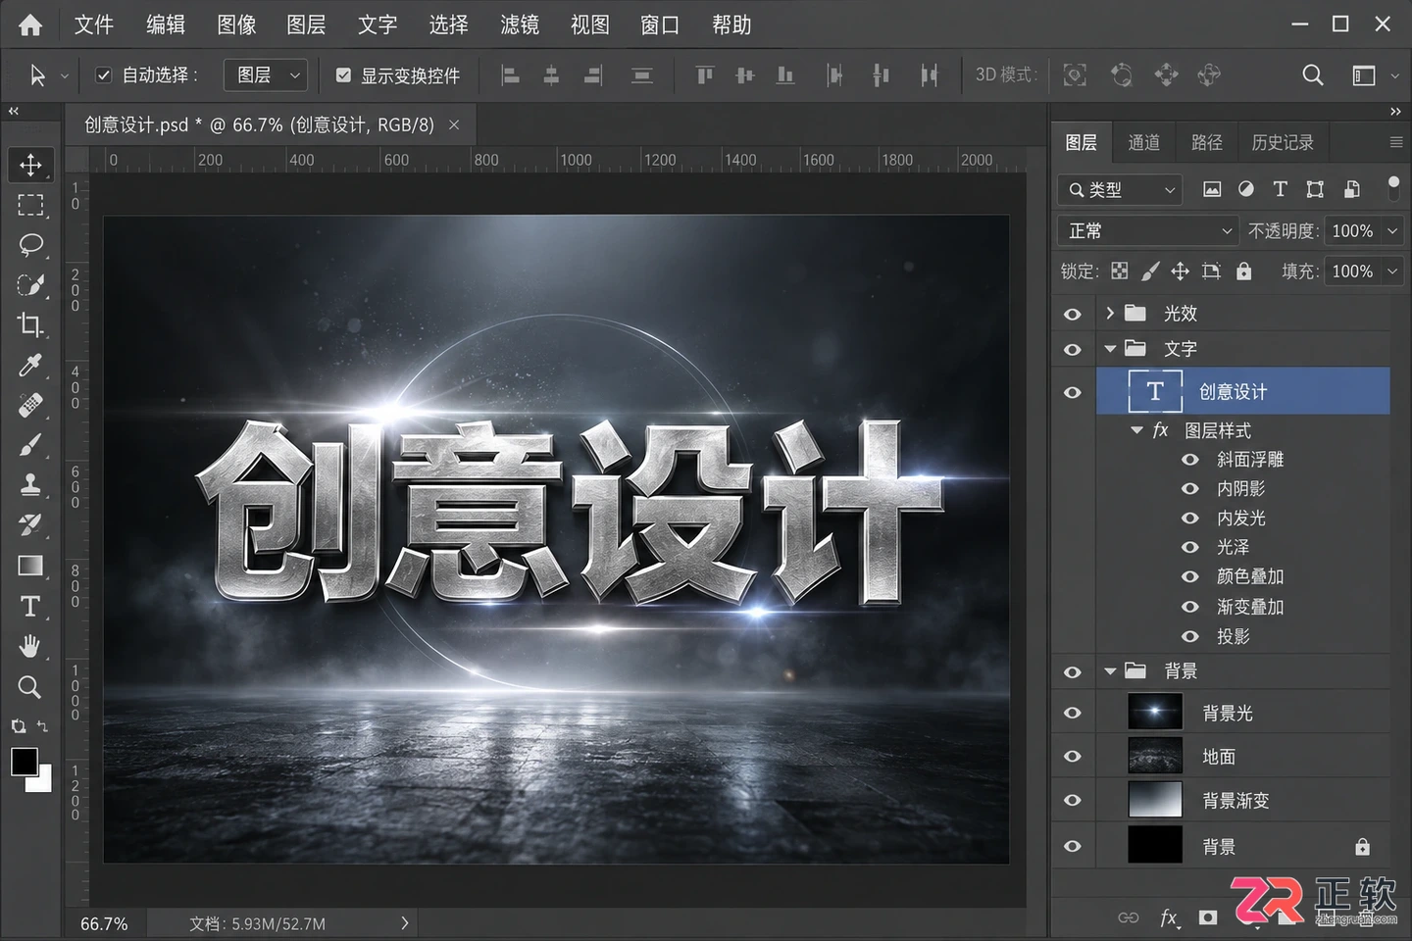The height and width of the screenshot is (941, 1412).
Task: Hide the 地面 layer
Action: [1073, 757]
